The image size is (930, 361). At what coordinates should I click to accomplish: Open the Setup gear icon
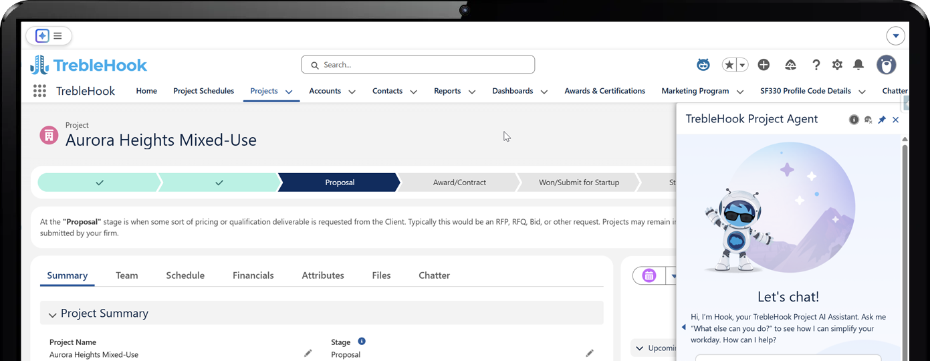click(x=837, y=65)
